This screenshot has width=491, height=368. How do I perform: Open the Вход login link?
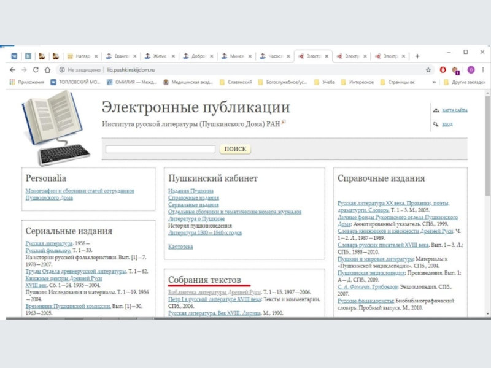[447, 125]
